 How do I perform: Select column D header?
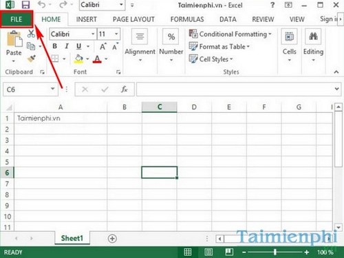pos(194,107)
